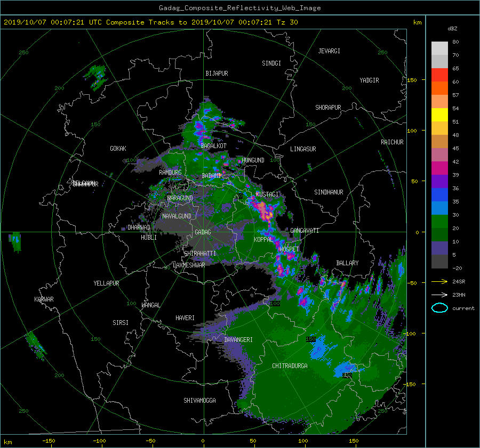
Task: Click the GANGAVATI city label
Action: click(305, 230)
